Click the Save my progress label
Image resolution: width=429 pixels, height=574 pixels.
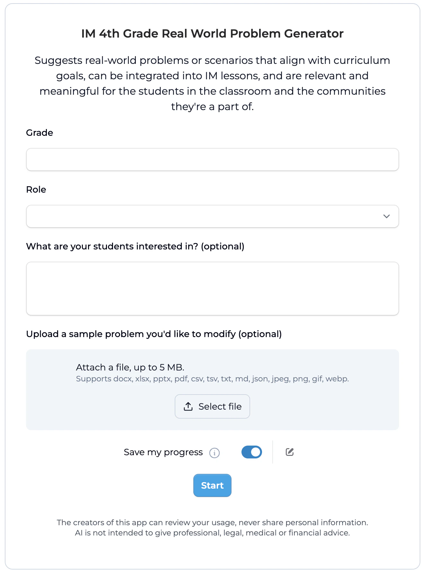point(163,452)
